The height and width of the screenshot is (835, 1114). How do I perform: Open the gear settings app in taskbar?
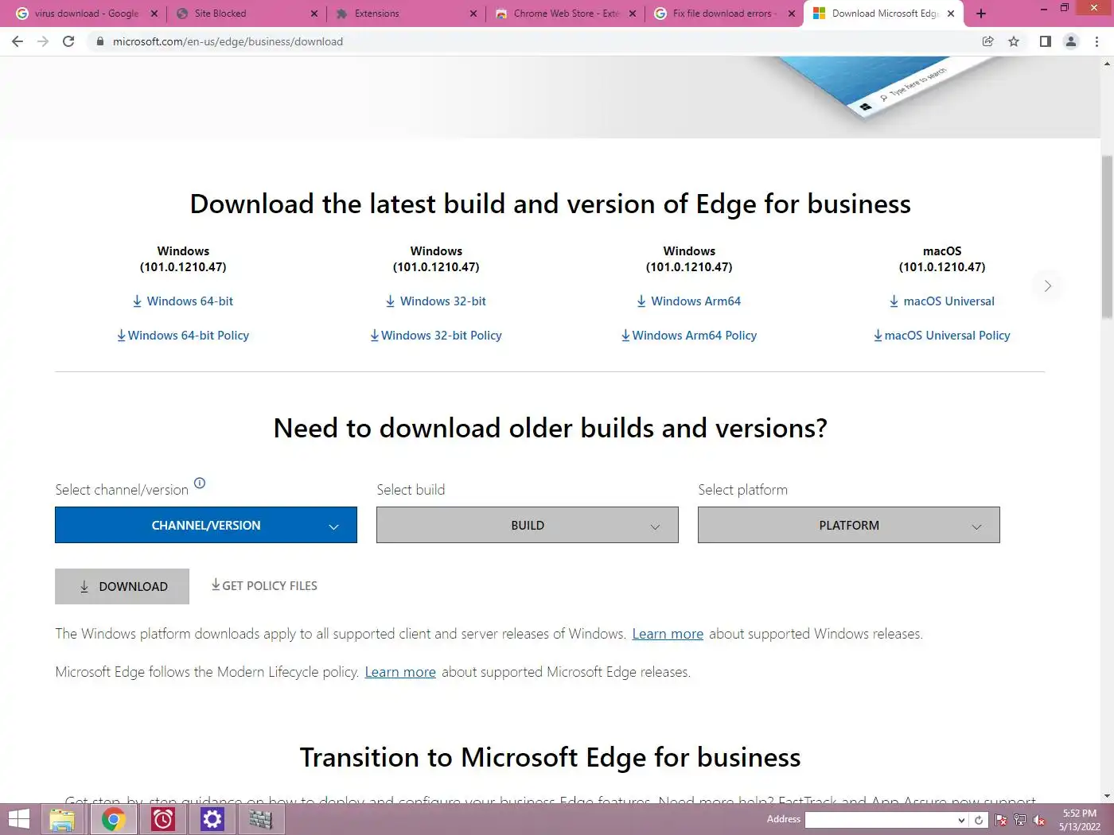[212, 819]
